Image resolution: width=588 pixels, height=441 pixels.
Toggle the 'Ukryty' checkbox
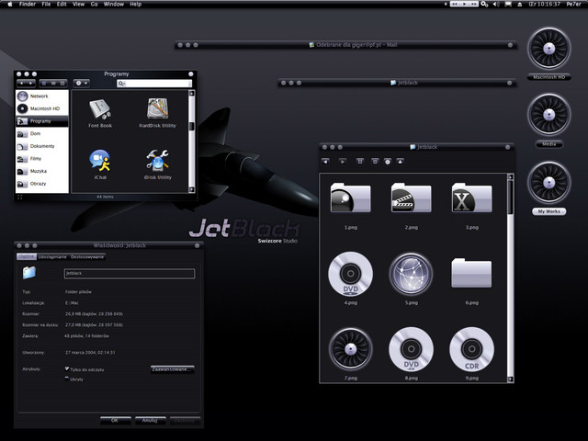(67, 379)
